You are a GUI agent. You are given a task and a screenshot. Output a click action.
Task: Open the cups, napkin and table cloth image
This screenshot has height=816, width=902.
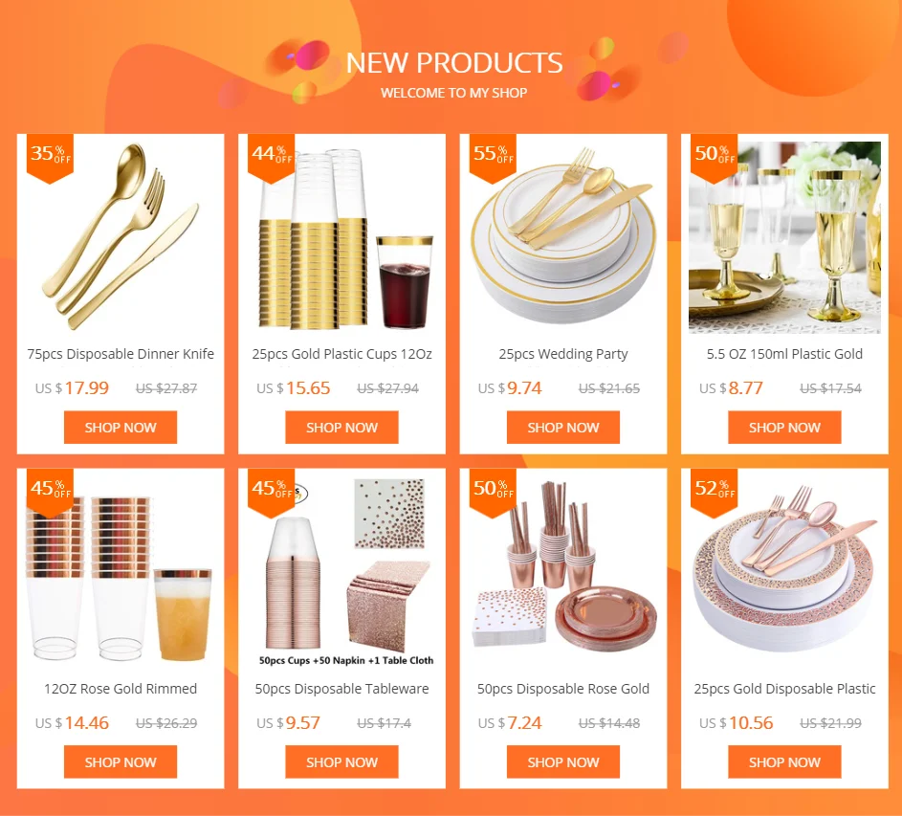click(x=341, y=572)
